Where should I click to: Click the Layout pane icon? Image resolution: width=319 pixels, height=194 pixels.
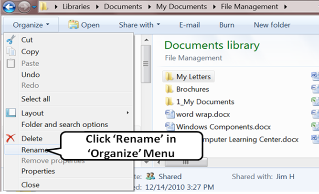[x=11, y=113]
